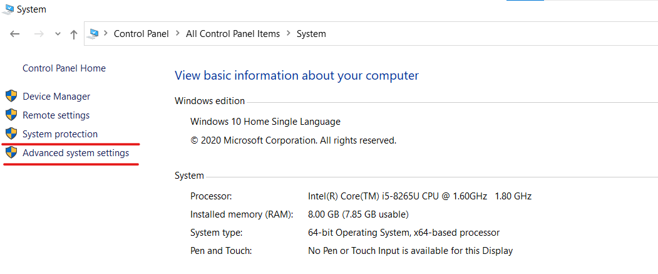Open Device Manager link
This screenshot has height=274, width=658.
click(x=56, y=97)
